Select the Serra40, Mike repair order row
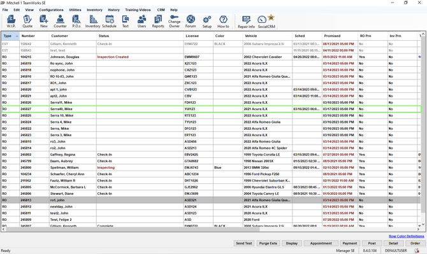The height and width of the screenshot is (254, 427). [x=212, y=109]
